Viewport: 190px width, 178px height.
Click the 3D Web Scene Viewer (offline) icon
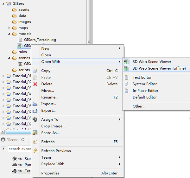pos(126,68)
